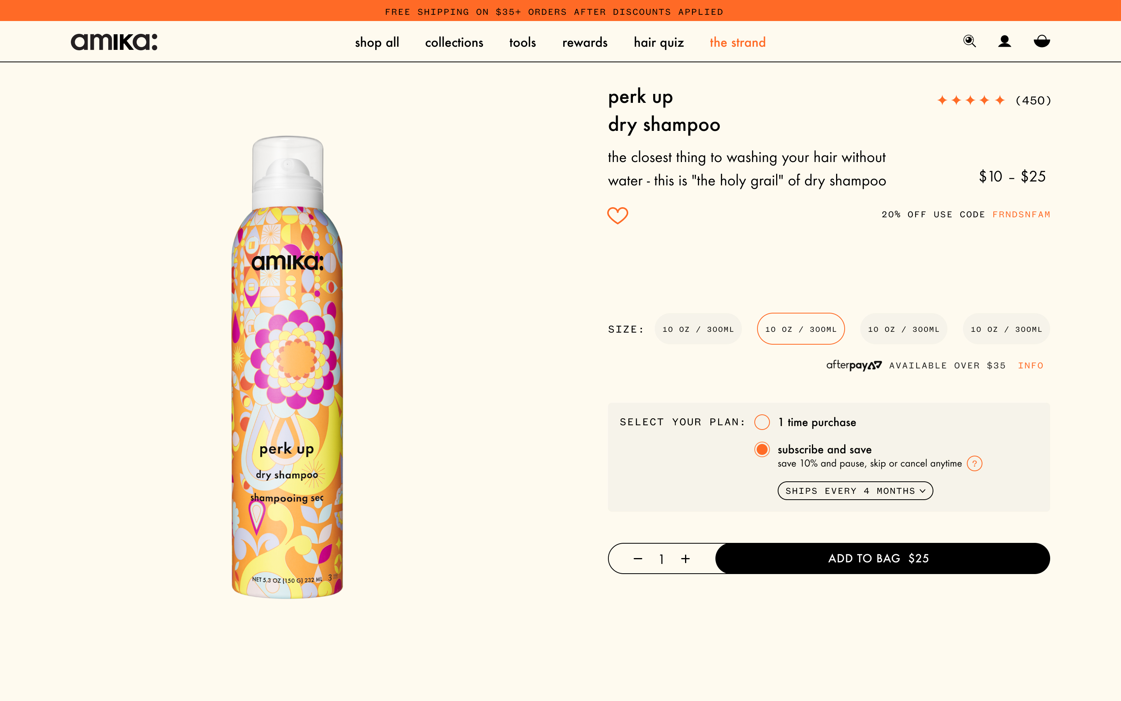
Task: Select the 1 time purchase radio button
Action: pyautogui.click(x=762, y=423)
